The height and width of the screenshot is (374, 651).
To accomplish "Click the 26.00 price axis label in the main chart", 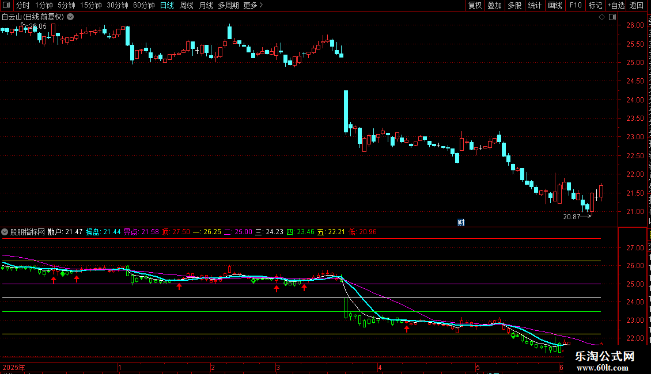I will tap(635, 25).
